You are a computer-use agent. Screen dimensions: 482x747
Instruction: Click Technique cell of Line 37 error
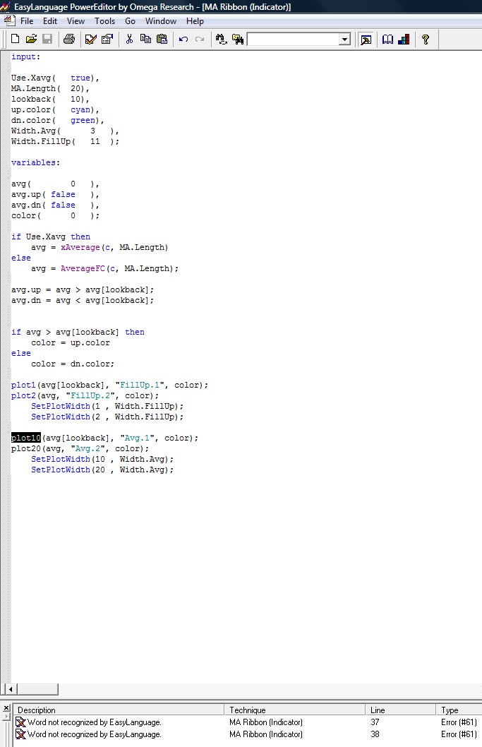(266, 722)
